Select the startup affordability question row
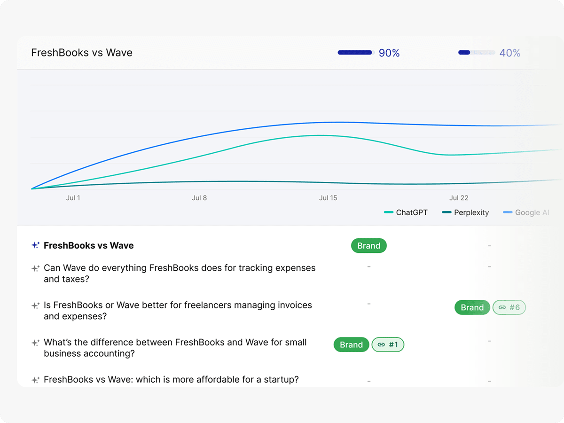 coord(171,380)
